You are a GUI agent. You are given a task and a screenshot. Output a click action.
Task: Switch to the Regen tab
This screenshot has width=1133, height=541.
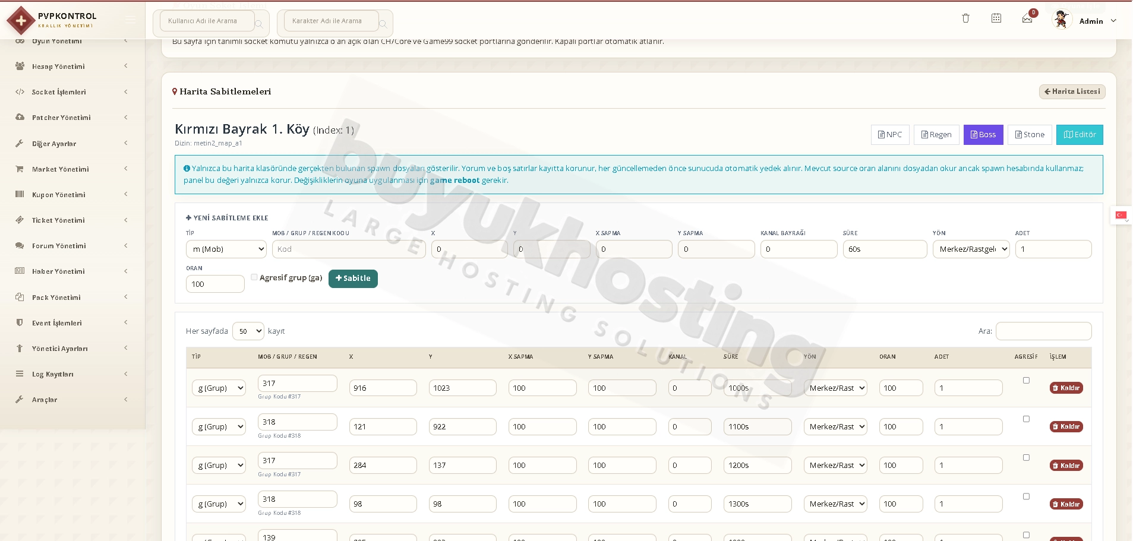tap(936, 135)
